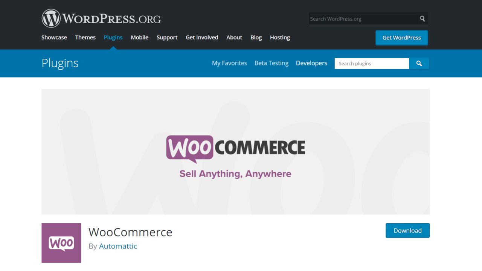Open the Showcase menu item
This screenshot has height=271, width=482.
coord(54,37)
